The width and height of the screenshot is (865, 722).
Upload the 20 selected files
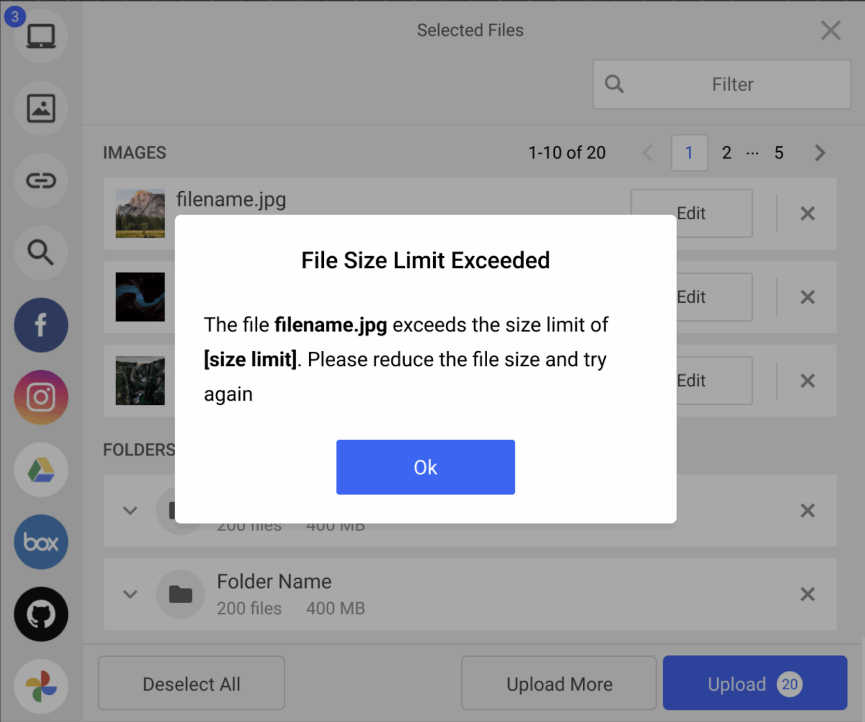click(755, 684)
